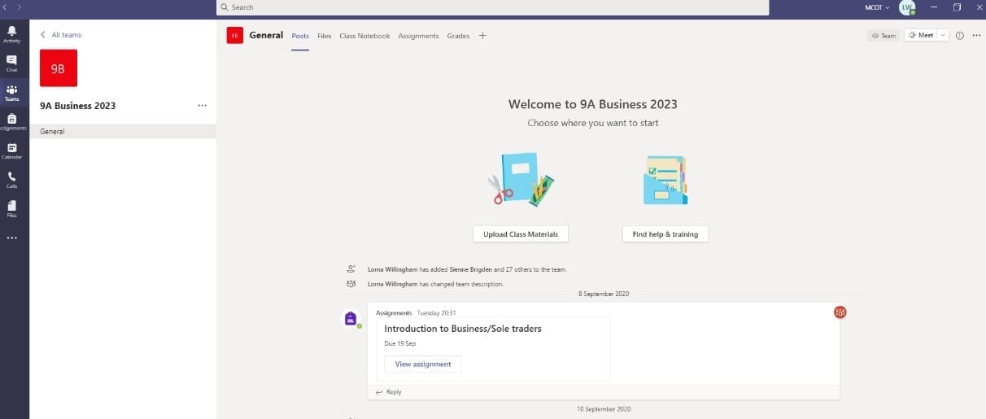This screenshot has width=986, height=419.
Task: Expand the Meet dropdown arrow
Action: pos(943,36)
